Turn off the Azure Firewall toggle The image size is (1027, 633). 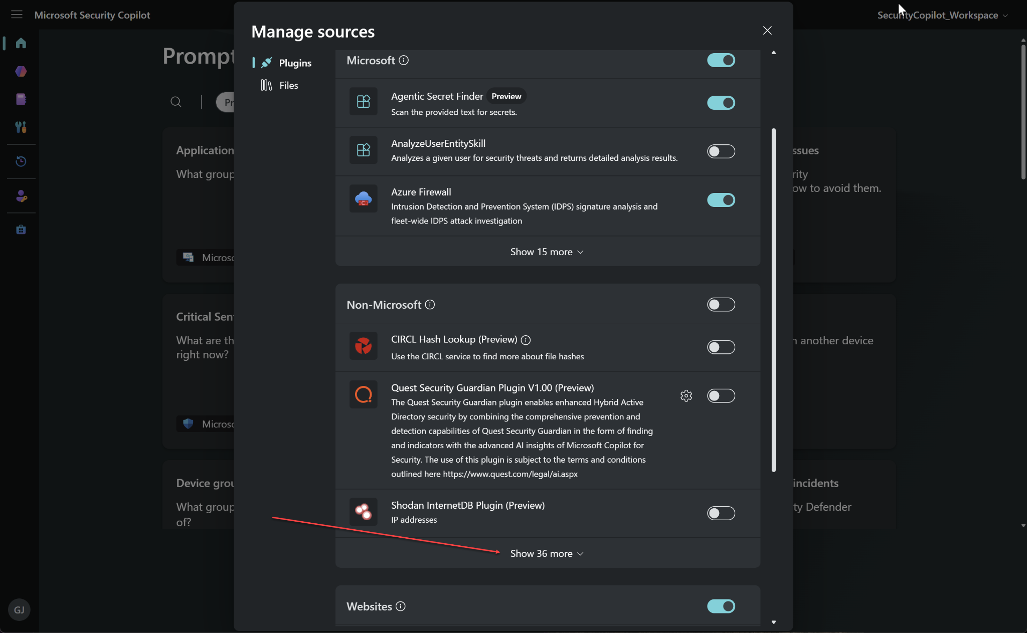coord(721,200)
